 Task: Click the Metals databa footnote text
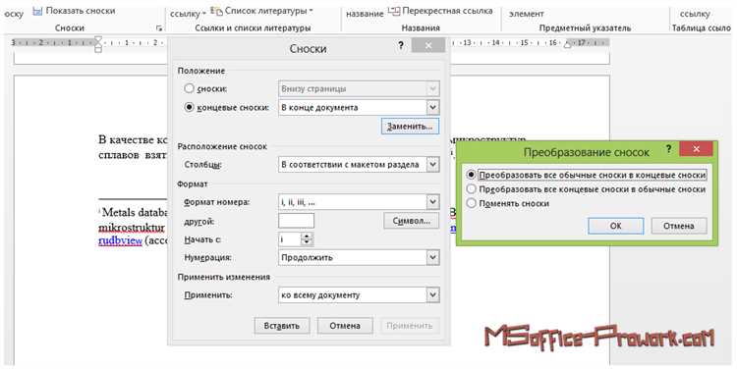(136, 212)
